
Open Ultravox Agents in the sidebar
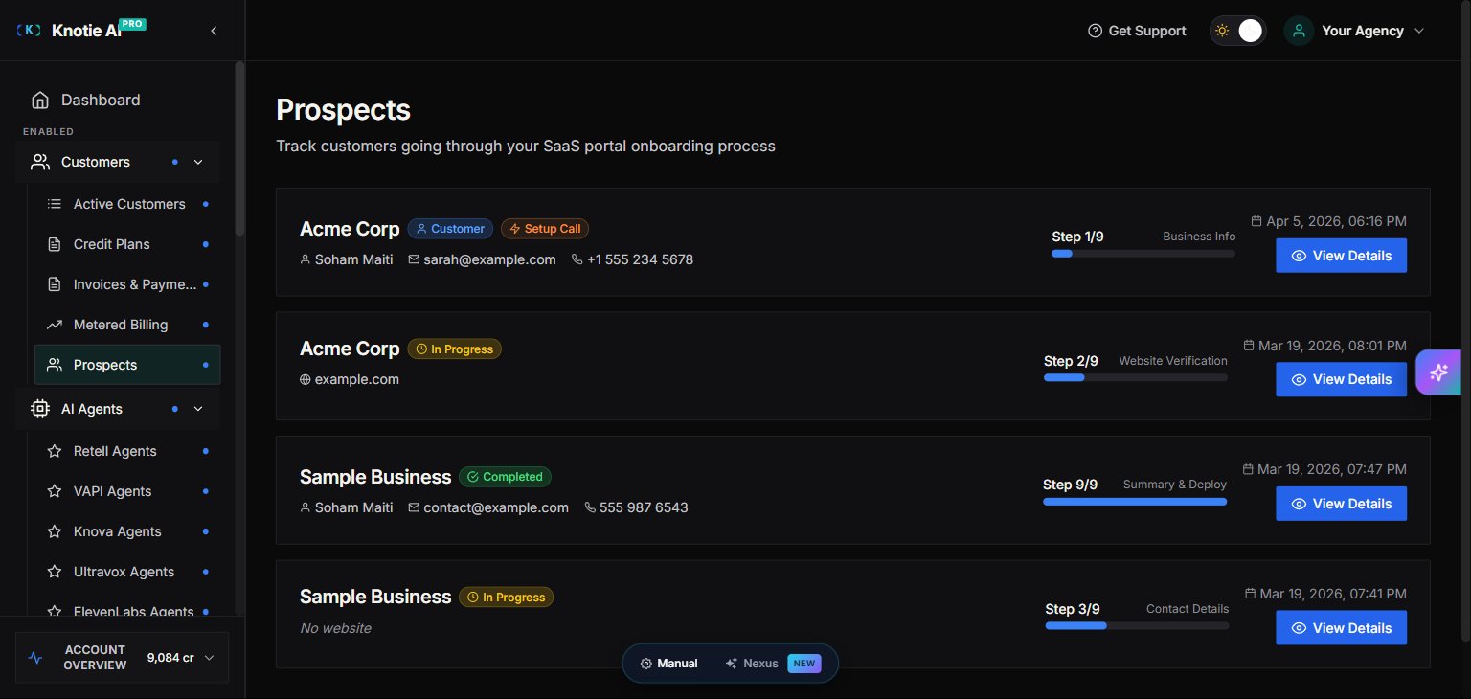click(127, 572)
